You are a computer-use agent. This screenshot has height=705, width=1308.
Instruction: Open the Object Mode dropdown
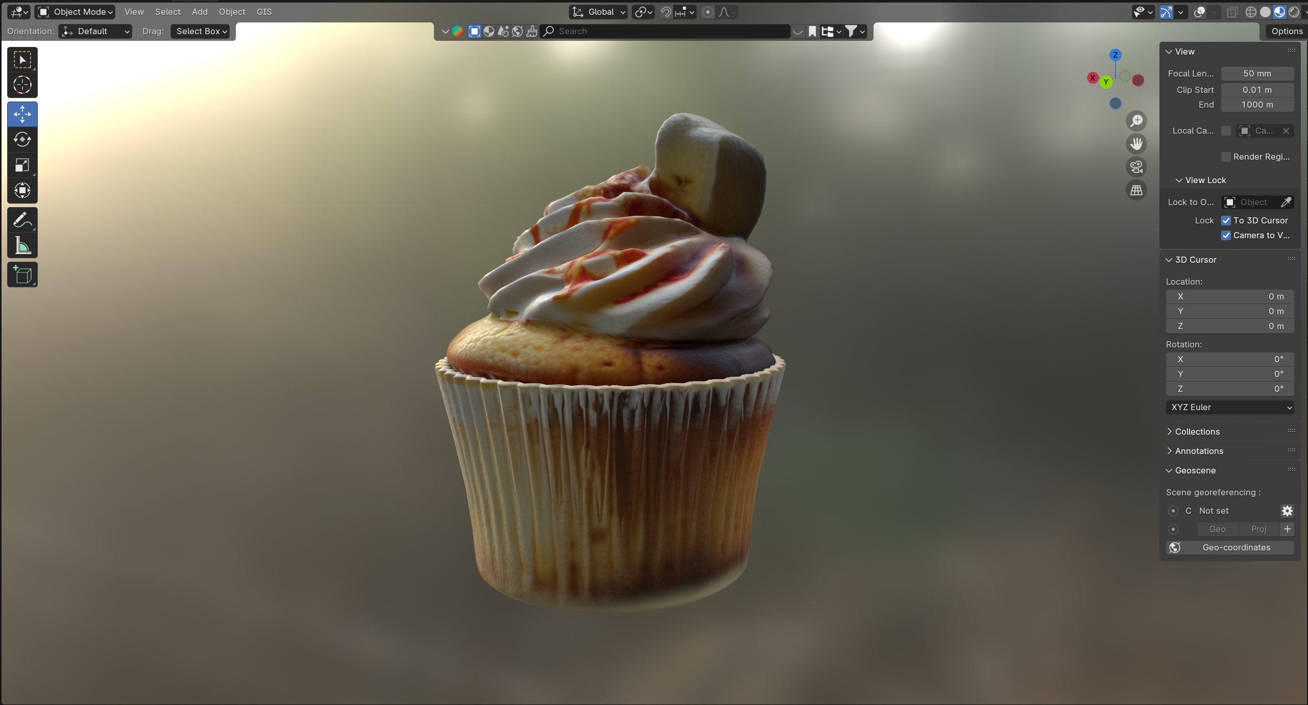[x=76, y=12]
